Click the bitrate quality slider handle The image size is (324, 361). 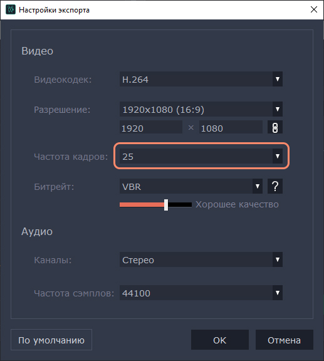(x=166, y=205)
